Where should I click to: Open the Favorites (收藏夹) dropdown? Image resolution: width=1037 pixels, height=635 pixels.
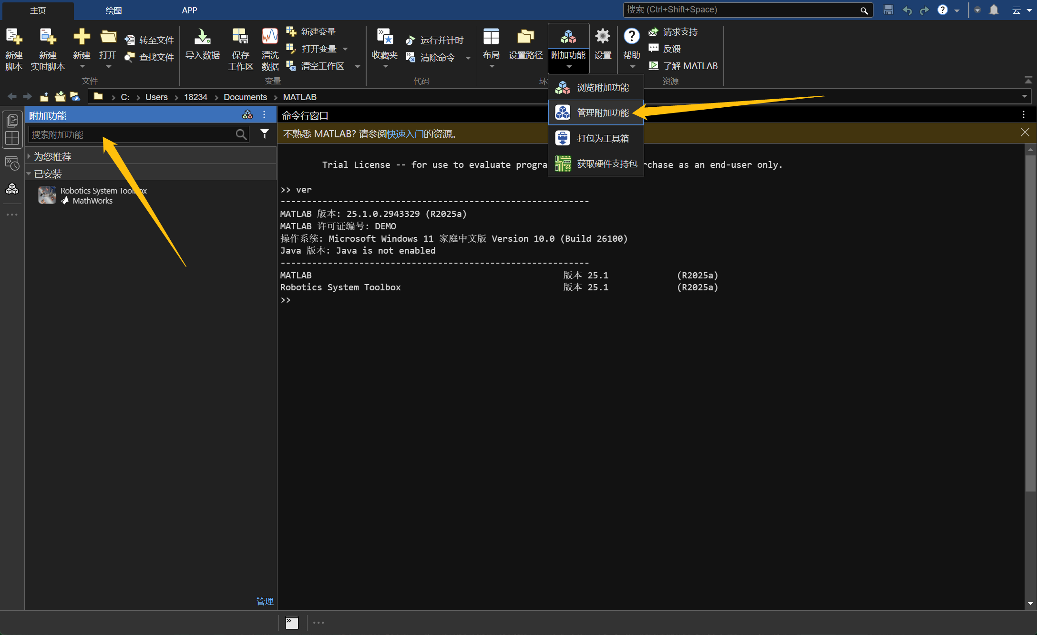point(385,48)
